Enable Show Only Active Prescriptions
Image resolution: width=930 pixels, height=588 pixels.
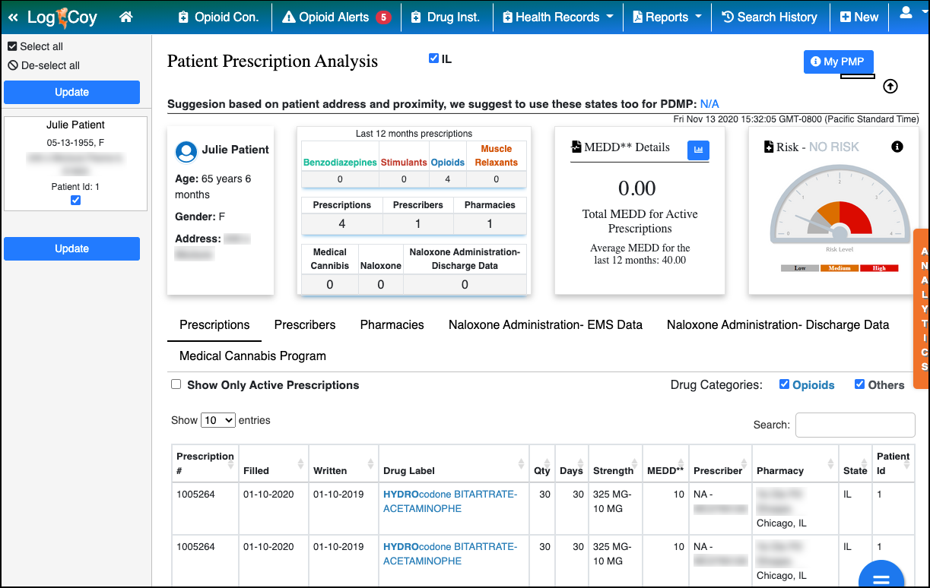(x=176, y=385)
